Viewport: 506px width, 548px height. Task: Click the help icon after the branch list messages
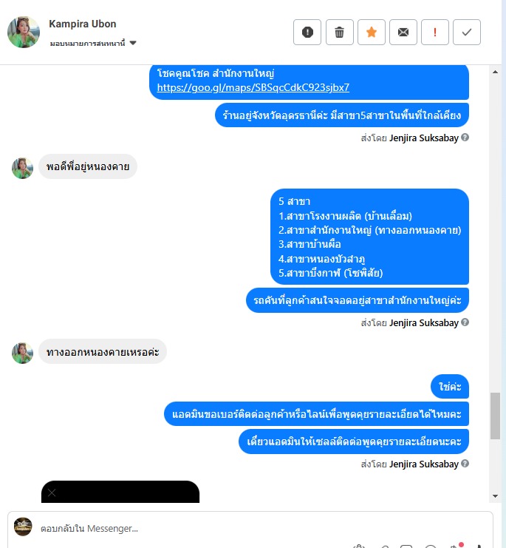(465, 322)
